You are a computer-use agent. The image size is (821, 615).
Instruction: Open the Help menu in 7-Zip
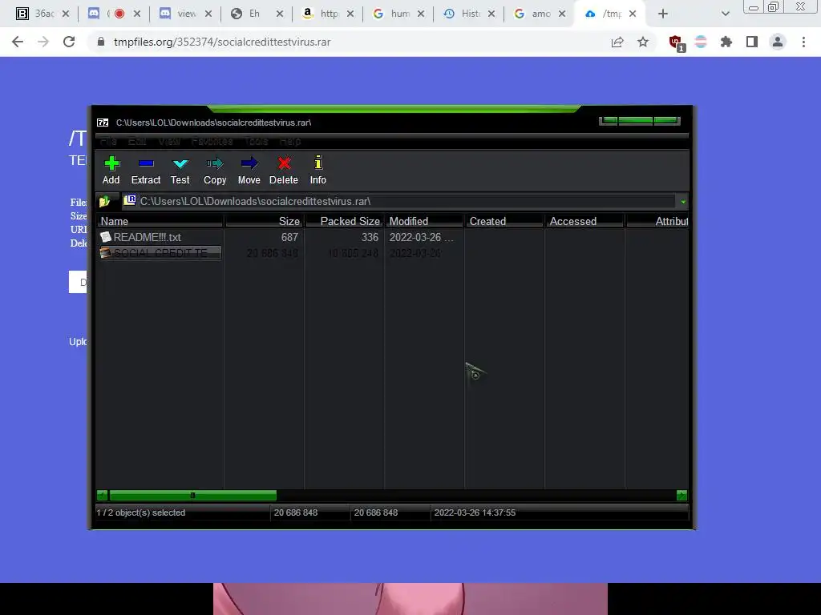(x=290, y=141)
